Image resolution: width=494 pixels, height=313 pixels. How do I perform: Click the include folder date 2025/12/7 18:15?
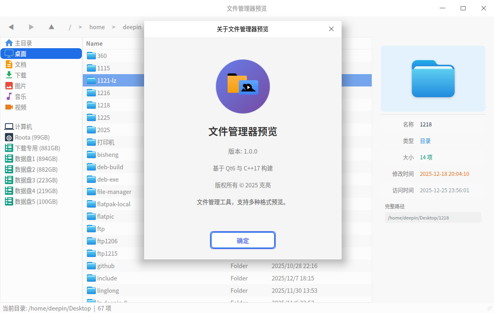293,278
